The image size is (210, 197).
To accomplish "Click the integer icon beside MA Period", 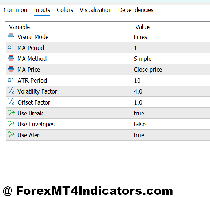I will click(x=11, y=47).
